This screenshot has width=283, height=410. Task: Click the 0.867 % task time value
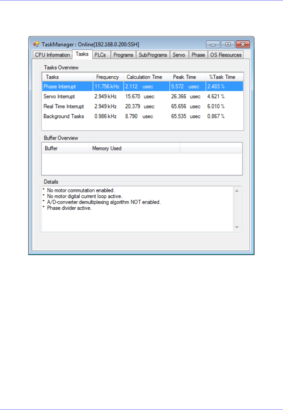pos(216,116)
